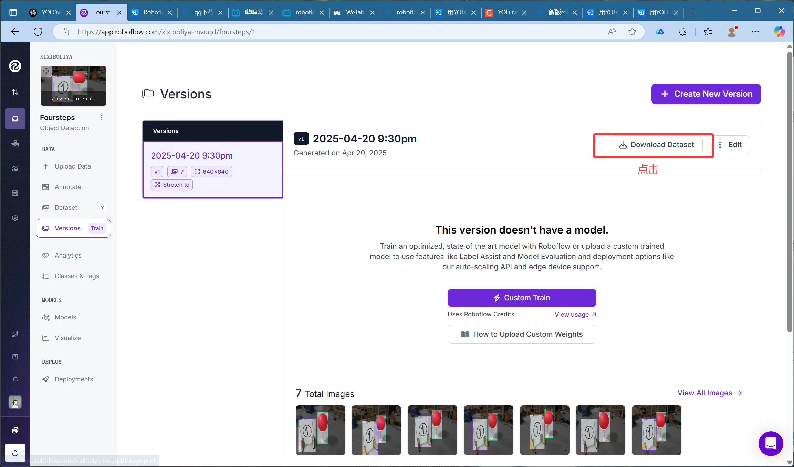The width and height of the screenshot is (794, 467).
Task: Go to Annotate in sidebar
Action: [x=68, y=187]
